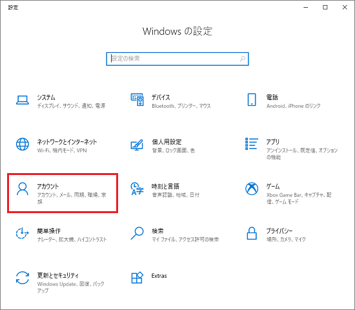Close the 設定 window
The width and height of the screenshot is (355, 310).
coord(345,8)
